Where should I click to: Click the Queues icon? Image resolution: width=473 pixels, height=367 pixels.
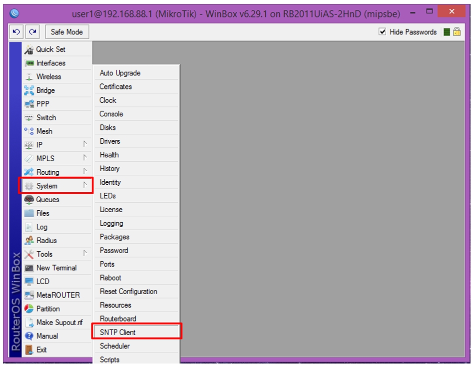tap(29, 200)
